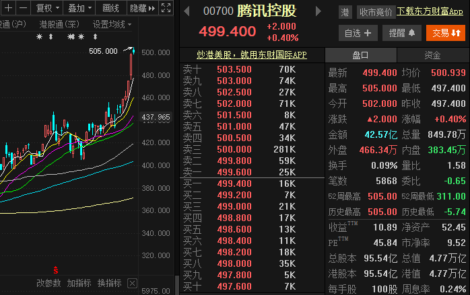Select the 画线 drawing tool
This screenshot has height=295, width=470.
(x=110, y=8)
